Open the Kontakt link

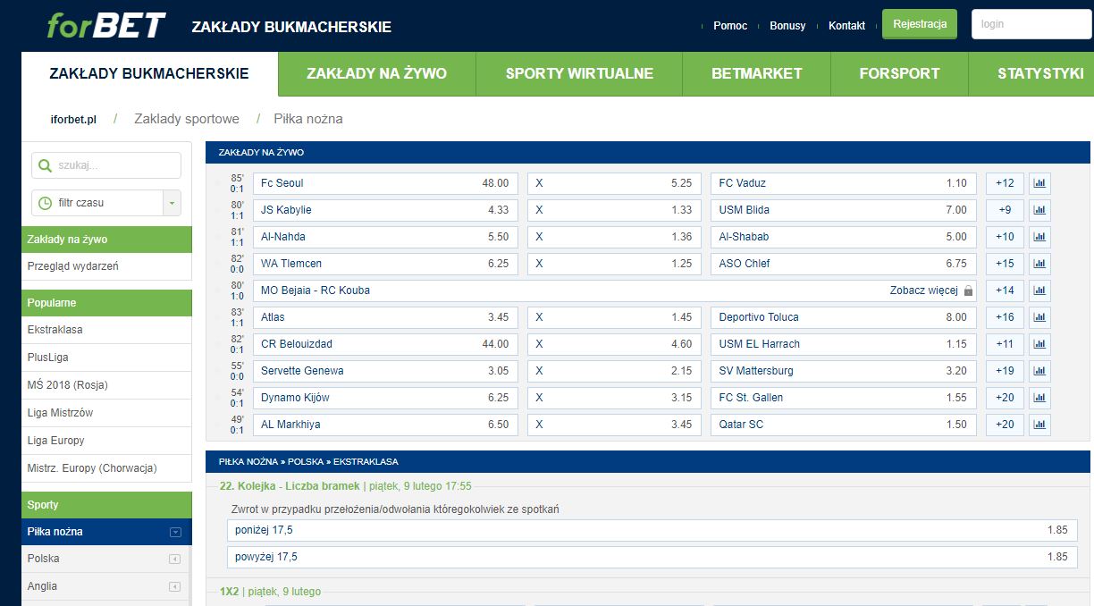[846, 26]
